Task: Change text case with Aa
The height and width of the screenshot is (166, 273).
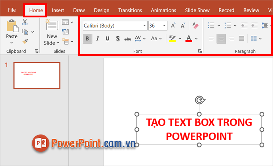Action: point(157,38)
